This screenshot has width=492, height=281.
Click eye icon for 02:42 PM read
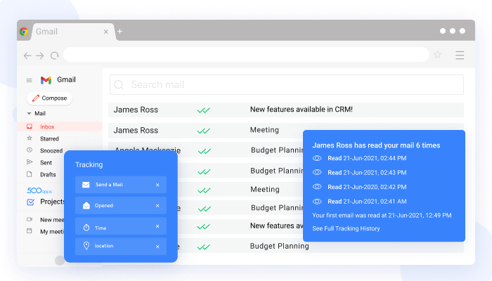click(317, 187)
